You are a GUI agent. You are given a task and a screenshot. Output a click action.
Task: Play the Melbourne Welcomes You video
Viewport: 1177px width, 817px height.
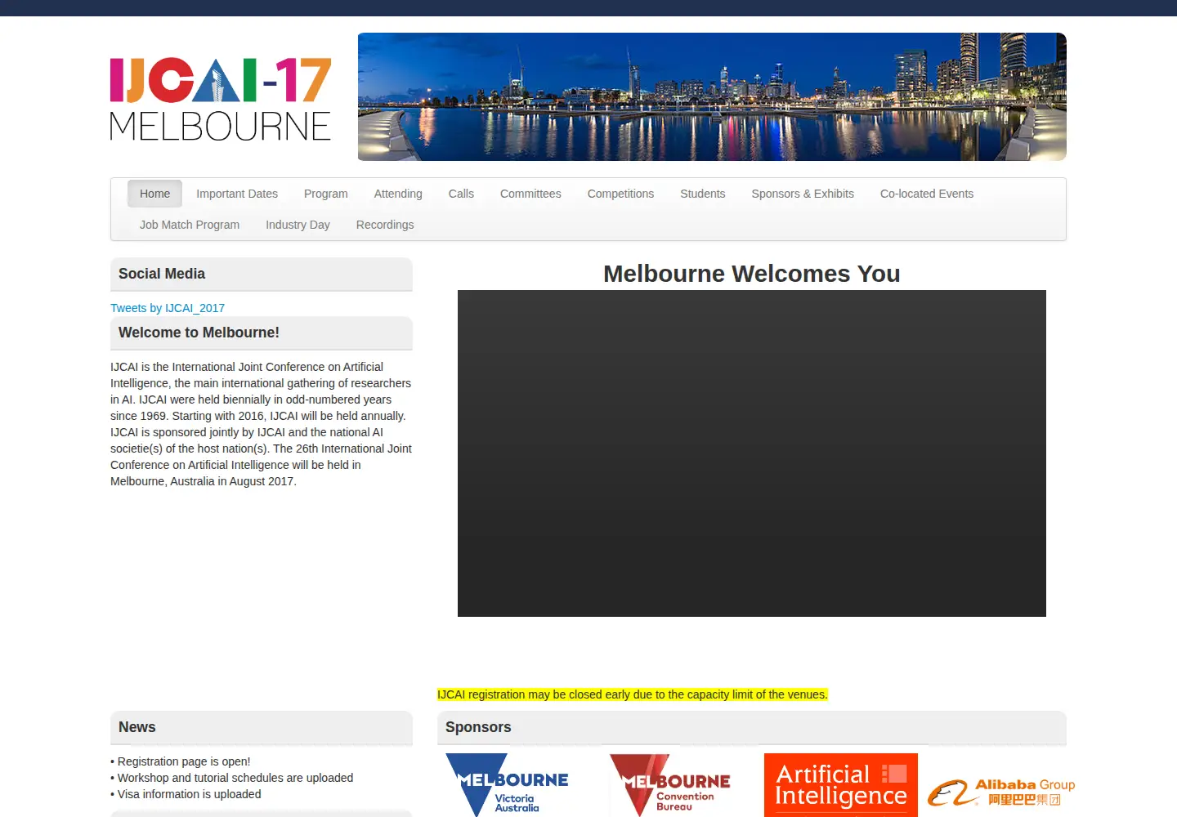click(752, 453)
